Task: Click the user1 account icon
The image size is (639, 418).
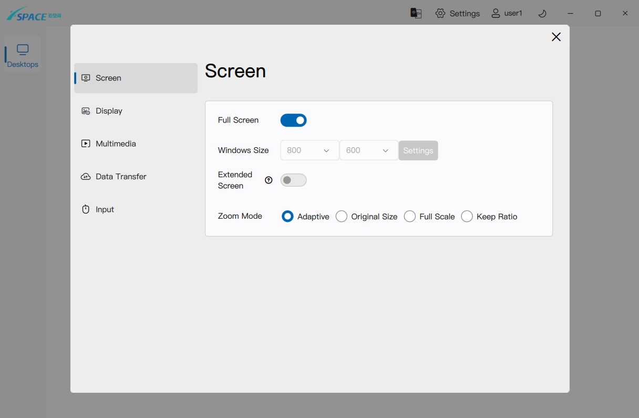Action: point(496,13)
